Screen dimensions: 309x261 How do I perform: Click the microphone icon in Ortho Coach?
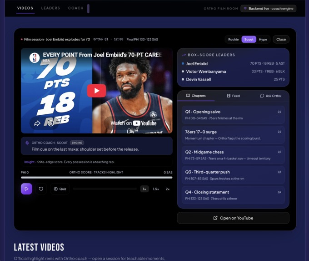[x=27, y=143]
